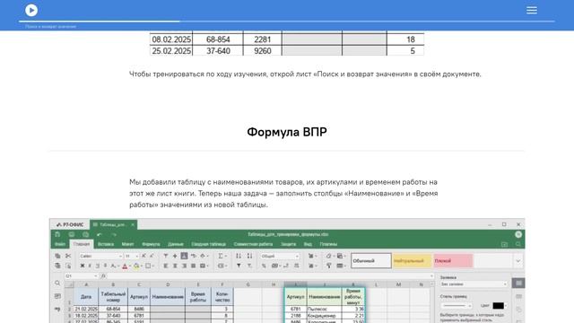Click the Filter funnel icon

click(x=239, y=266)
